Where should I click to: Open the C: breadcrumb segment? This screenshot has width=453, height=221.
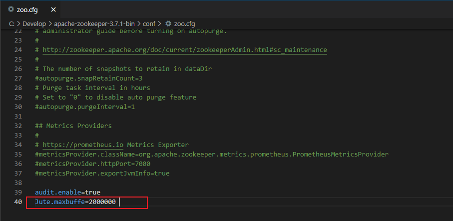pos(11,23)
